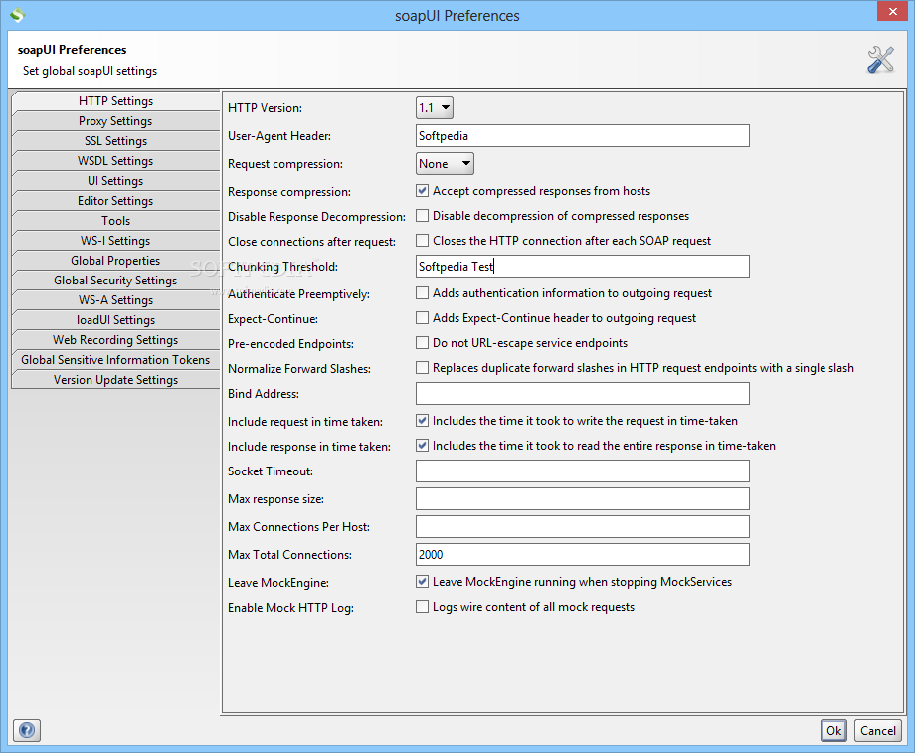Open WS-A Settings tab
The height and width of the screenshot is (753, 915).
(115, 299)
